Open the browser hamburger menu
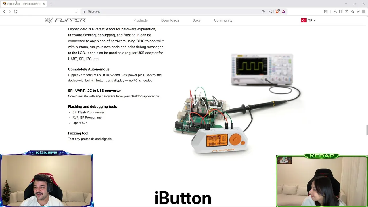Viewport: 368px width, 207px height. click(364, 11)
